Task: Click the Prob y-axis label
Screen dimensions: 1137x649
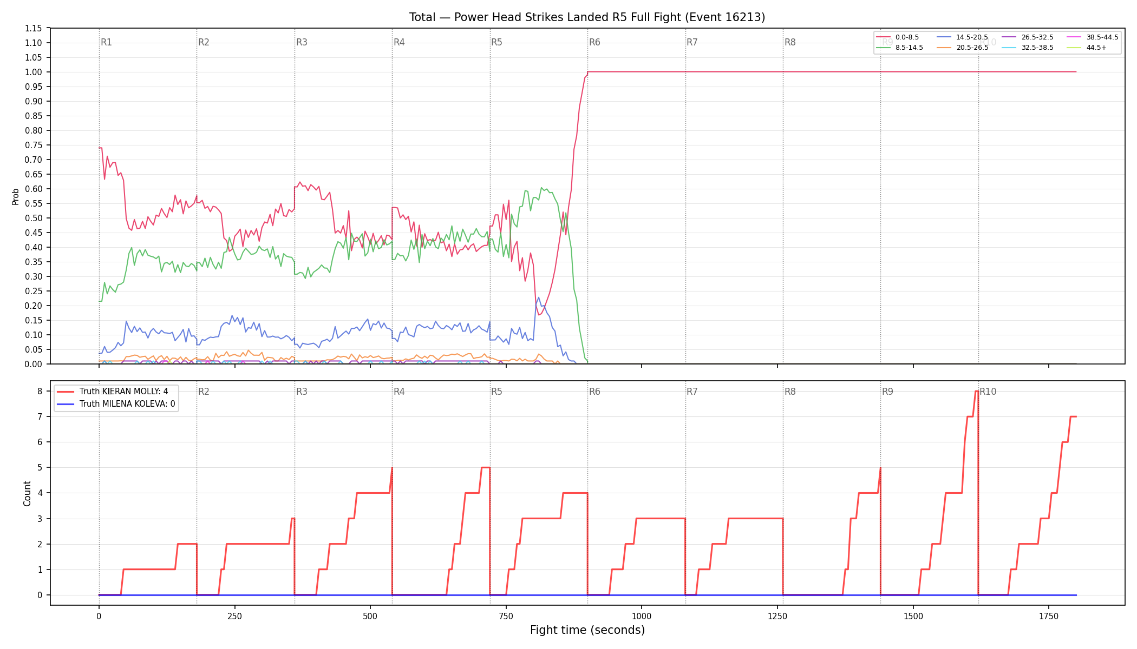Action: coord(16,196)
